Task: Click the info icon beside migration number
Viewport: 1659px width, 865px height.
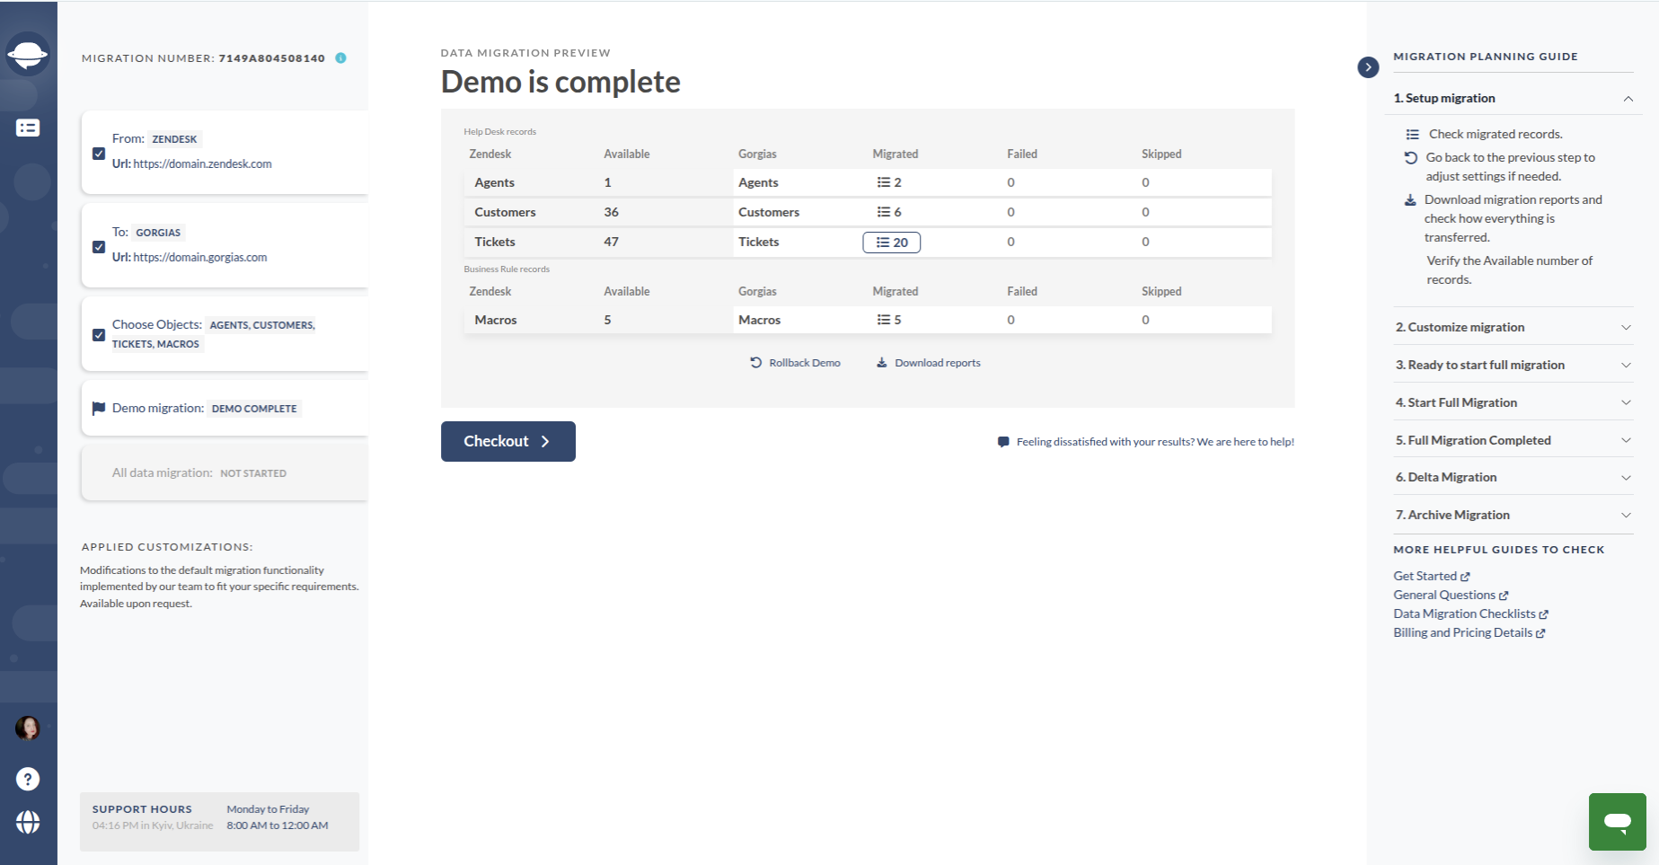Action: (340, 58)
